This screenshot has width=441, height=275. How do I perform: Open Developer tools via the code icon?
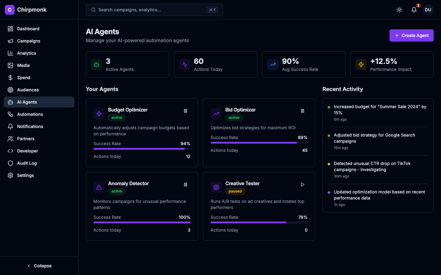[x=10, y=151]
